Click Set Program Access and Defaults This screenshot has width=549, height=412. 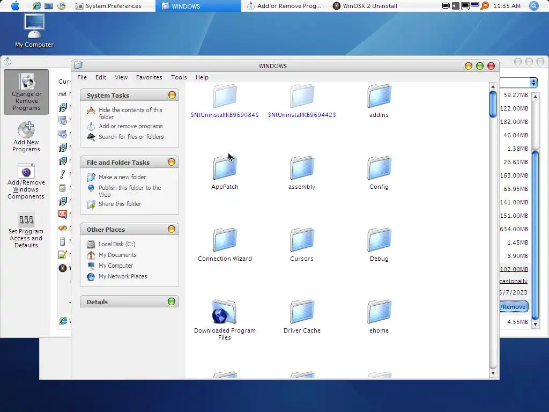[x=26, y=230]
